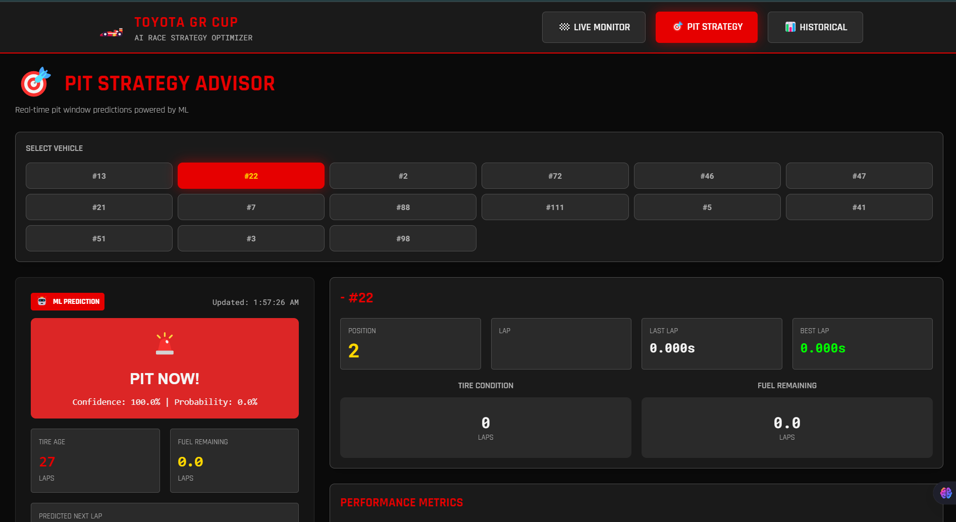This screenshot has height=522, width=956.
Task: Click the target icon in Pit Strategy tab
Action: coord(678,26)
